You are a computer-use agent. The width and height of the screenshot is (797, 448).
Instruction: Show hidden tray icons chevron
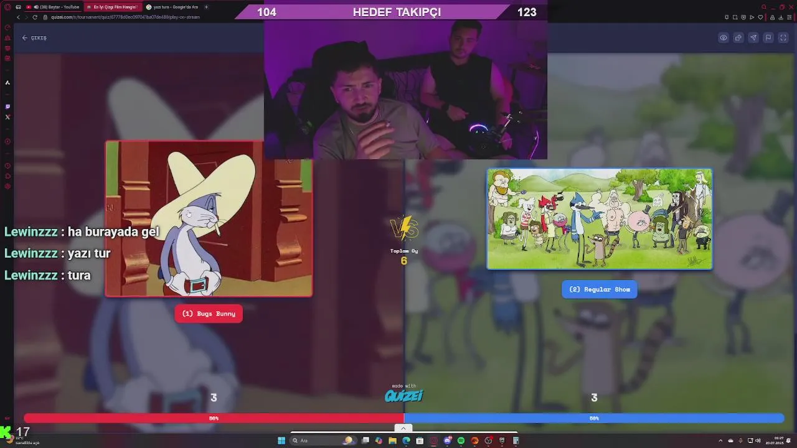720,441
